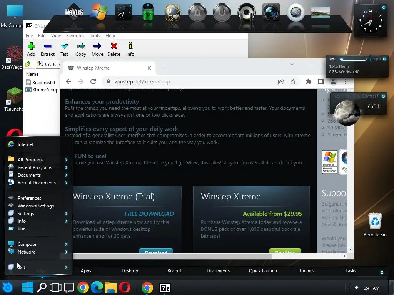Click the camera lens icon in dock

pos(271,12)
